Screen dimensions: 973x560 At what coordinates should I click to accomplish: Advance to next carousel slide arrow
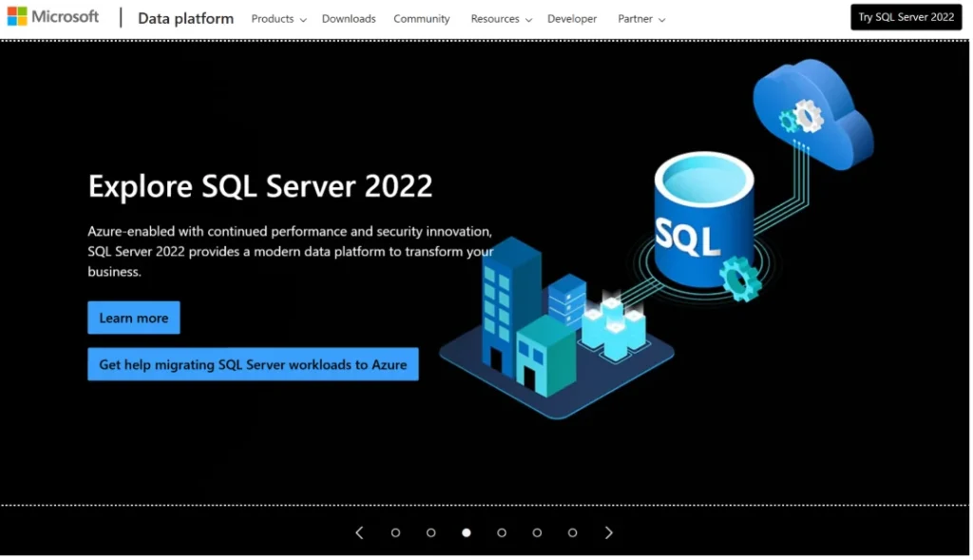[x=609, y=532]
